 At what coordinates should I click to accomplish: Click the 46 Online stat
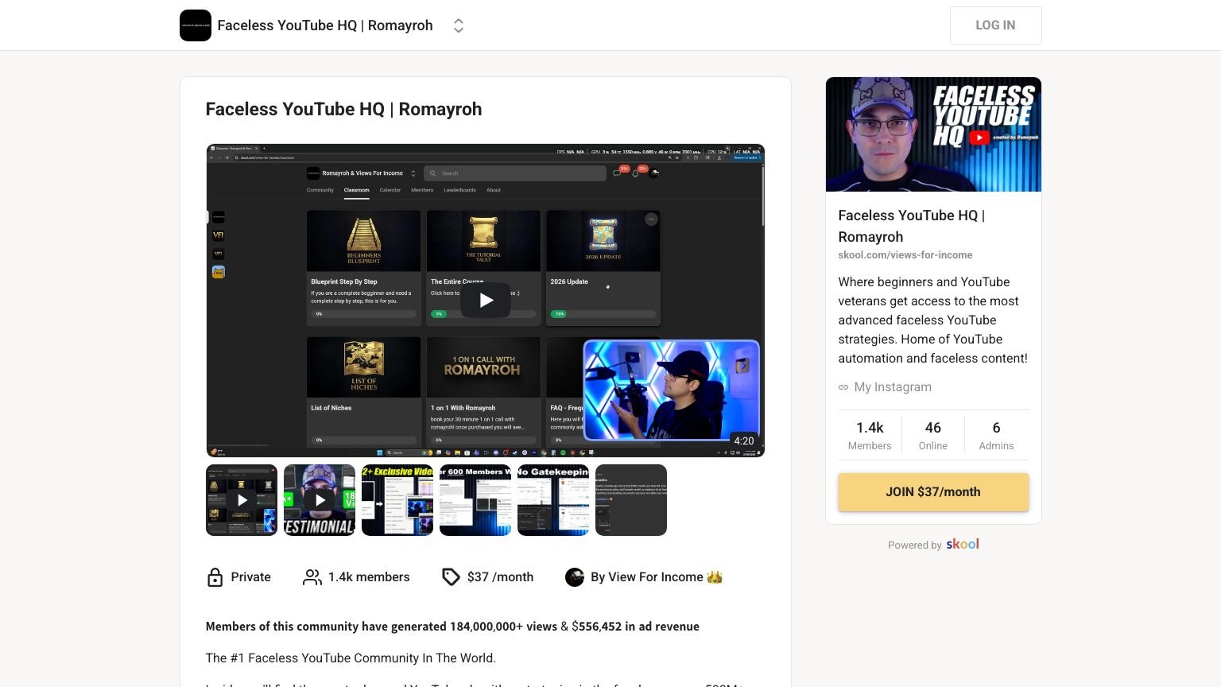pyautogui.click(x=933, y=435)
